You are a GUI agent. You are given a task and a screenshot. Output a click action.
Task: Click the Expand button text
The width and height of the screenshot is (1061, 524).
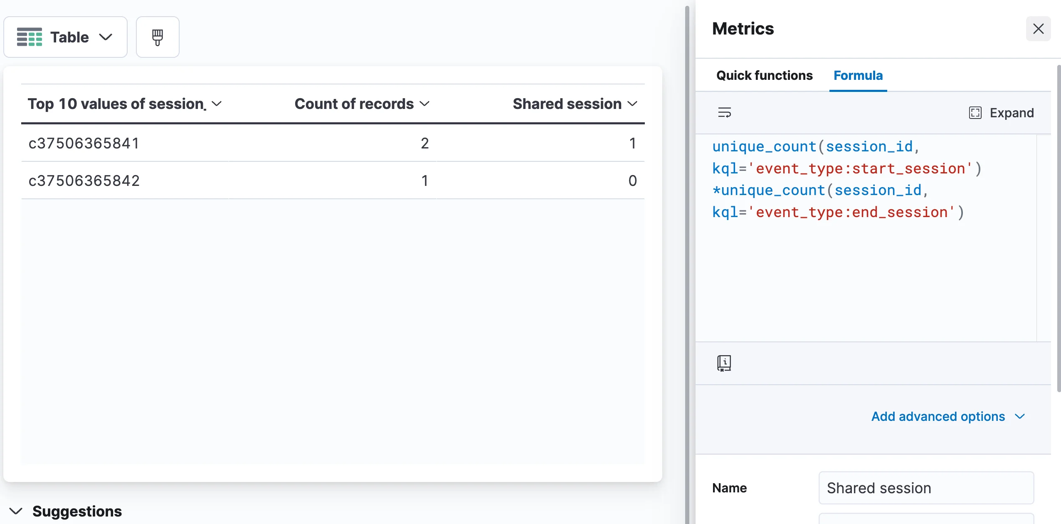[x=1012, y=113]
